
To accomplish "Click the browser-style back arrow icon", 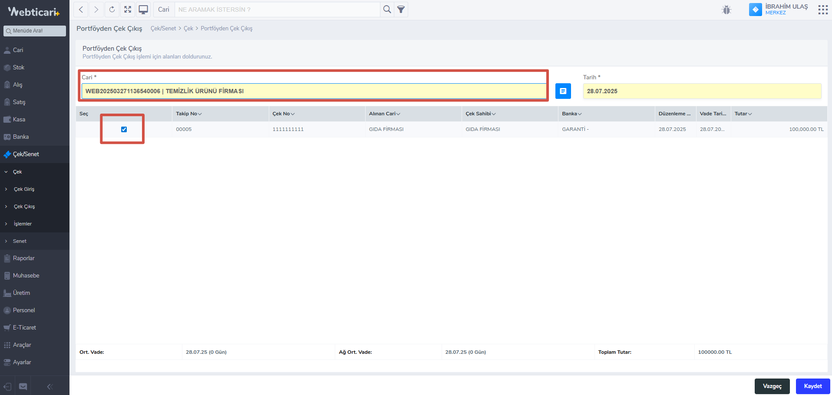I will coord(81,10).
